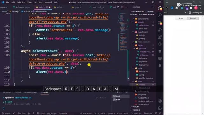The image size is (204, 115).
Task: Collapse the store folder in Explorer
Action: tap(140, 81)
